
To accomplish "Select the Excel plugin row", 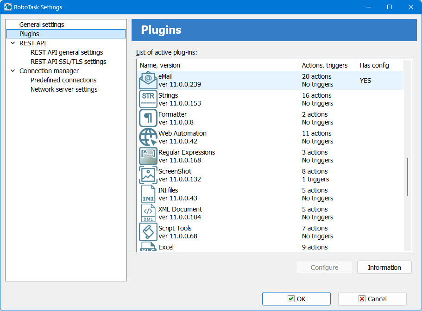I will (270, 247).
